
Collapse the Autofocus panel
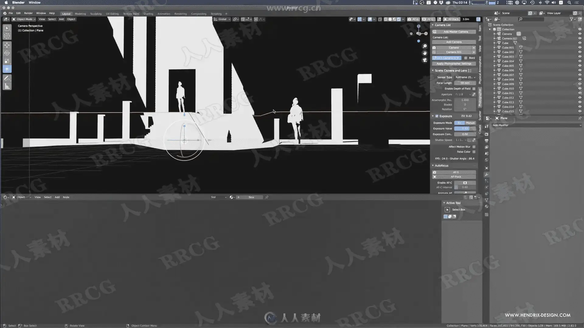[x=433, y=166]
